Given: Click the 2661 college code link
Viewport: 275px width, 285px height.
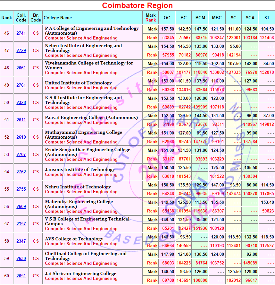Looking at the screenshot, I should pyautogui.click(x=21, y=68).
